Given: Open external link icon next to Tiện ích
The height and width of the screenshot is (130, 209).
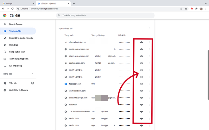Looking at the screenshot, I should (x=32, y=83).
